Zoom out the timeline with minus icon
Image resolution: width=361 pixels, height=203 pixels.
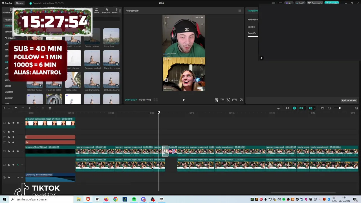[329, 108]
